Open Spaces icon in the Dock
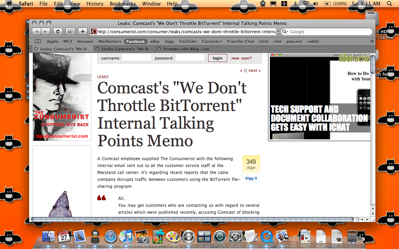 tap(204, 237)
